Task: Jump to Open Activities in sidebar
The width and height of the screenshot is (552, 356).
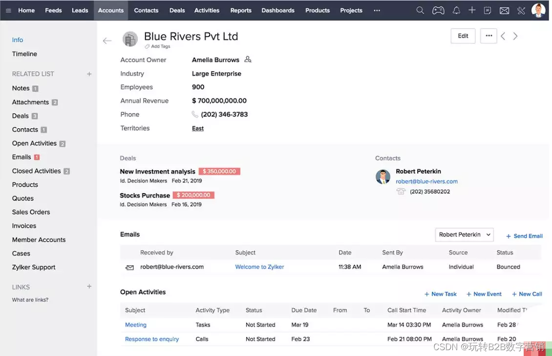Action: pos(34,143)
